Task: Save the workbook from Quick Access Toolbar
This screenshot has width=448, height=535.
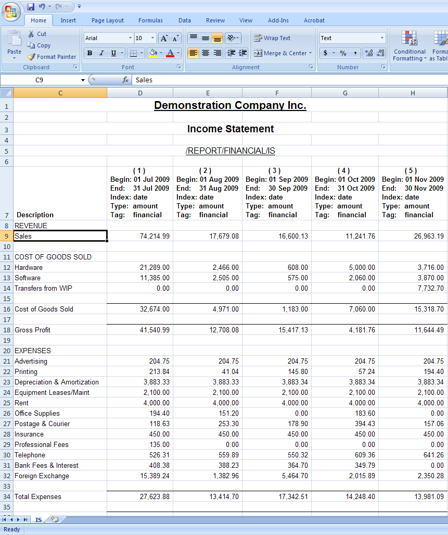Action: point(31,7)
